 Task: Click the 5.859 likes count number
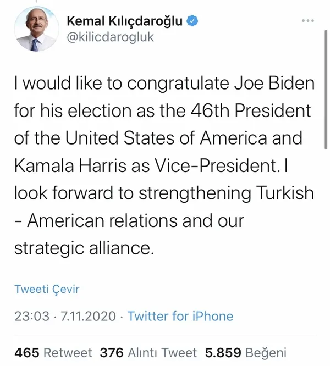click(x=222, y=352)
